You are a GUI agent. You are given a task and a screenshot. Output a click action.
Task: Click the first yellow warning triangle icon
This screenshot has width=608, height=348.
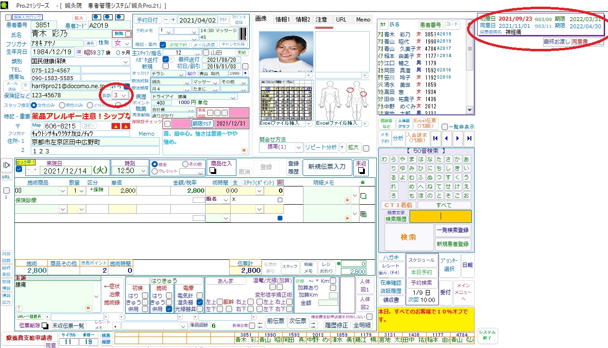(115, 126)
